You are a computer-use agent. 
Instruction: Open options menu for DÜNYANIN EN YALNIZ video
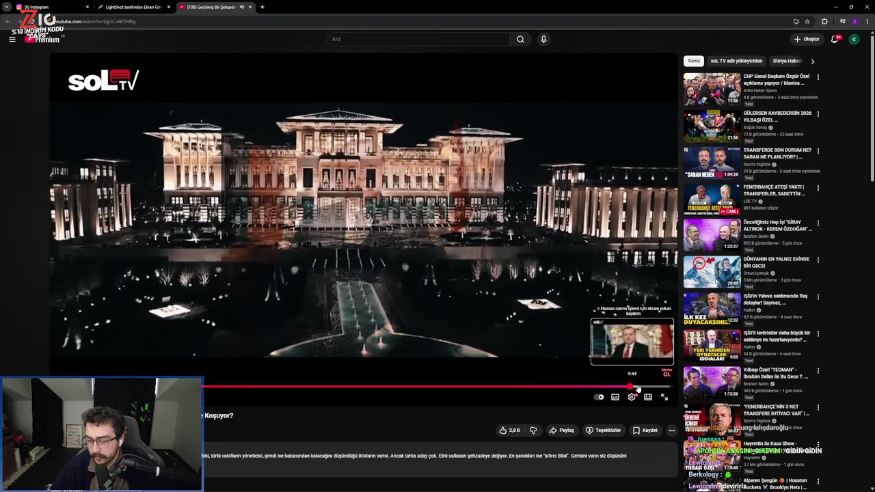(x=818, y=261)
